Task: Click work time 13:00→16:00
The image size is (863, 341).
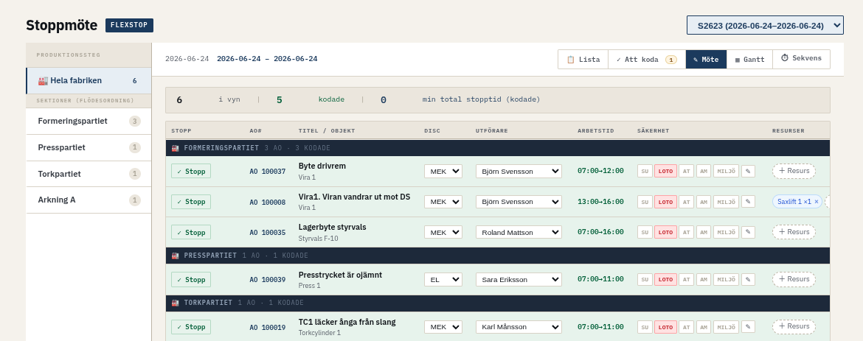Action: click(600, 202)
